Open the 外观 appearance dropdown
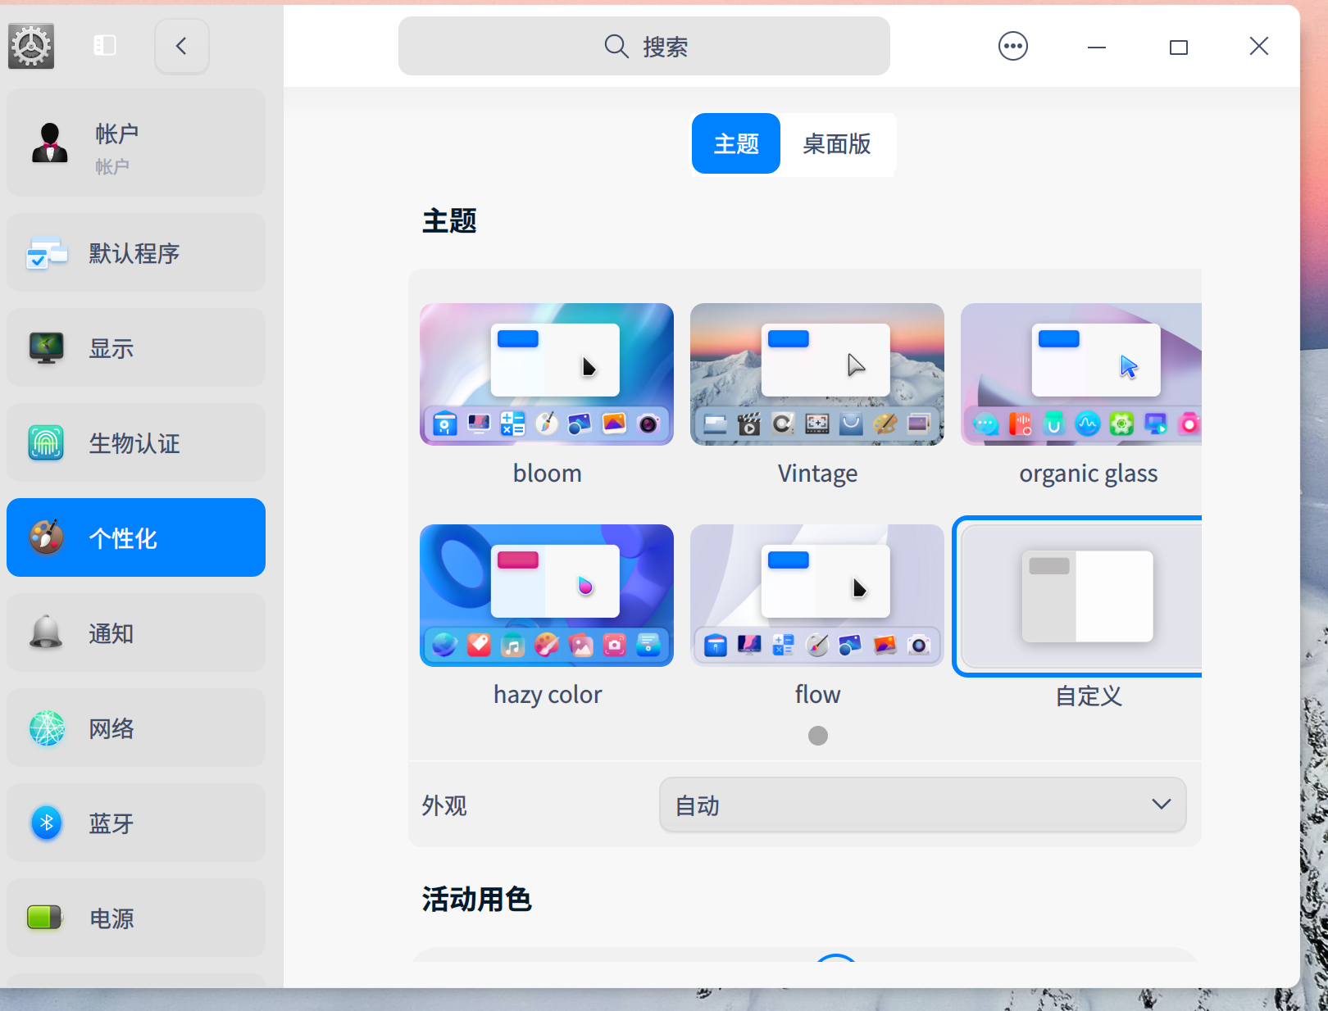The height and width of the screenshot is (1011, 1328). pyautogui.click(x=922, y=805)
